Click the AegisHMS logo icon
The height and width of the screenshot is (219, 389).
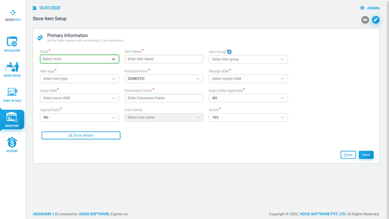pyautogui.click(x=12, y=12)
